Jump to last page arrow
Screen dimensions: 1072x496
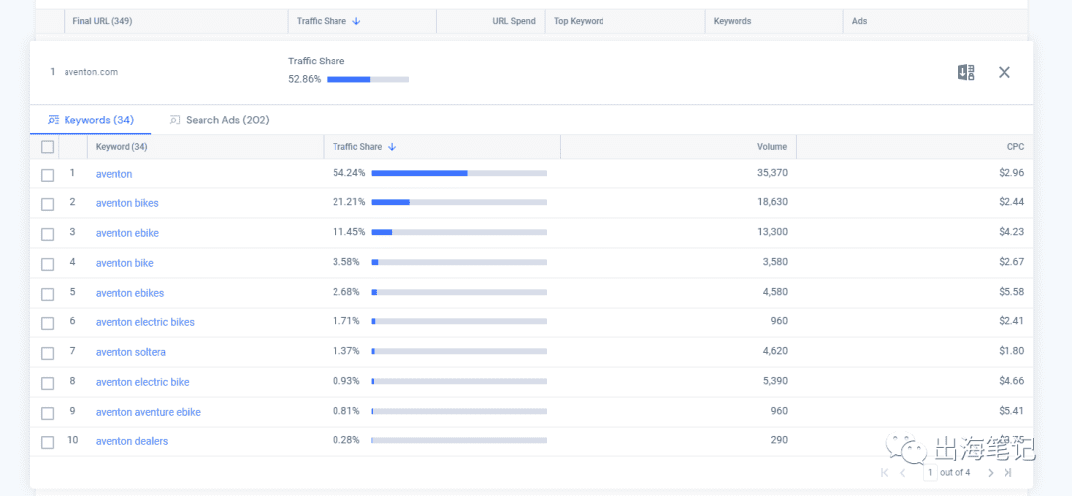tap(1007, 472)
